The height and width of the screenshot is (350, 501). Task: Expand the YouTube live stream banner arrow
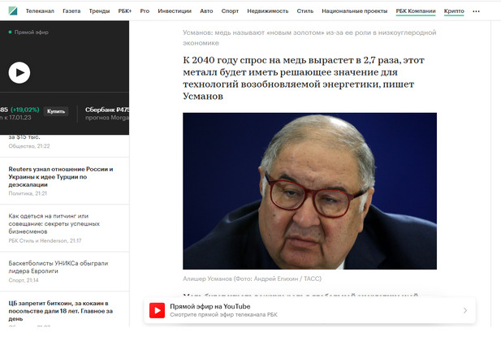pyautogui.click(x=465, y=310)
